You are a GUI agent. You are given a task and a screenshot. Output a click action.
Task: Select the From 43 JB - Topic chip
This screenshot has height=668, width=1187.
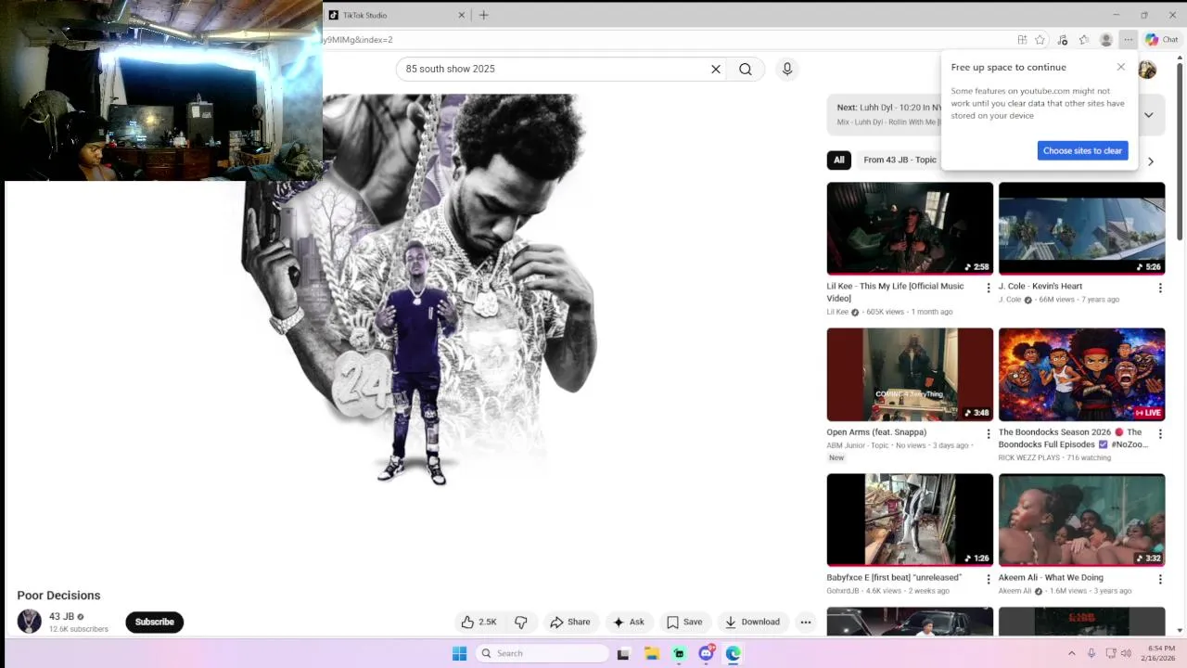[x=900, y=160]
